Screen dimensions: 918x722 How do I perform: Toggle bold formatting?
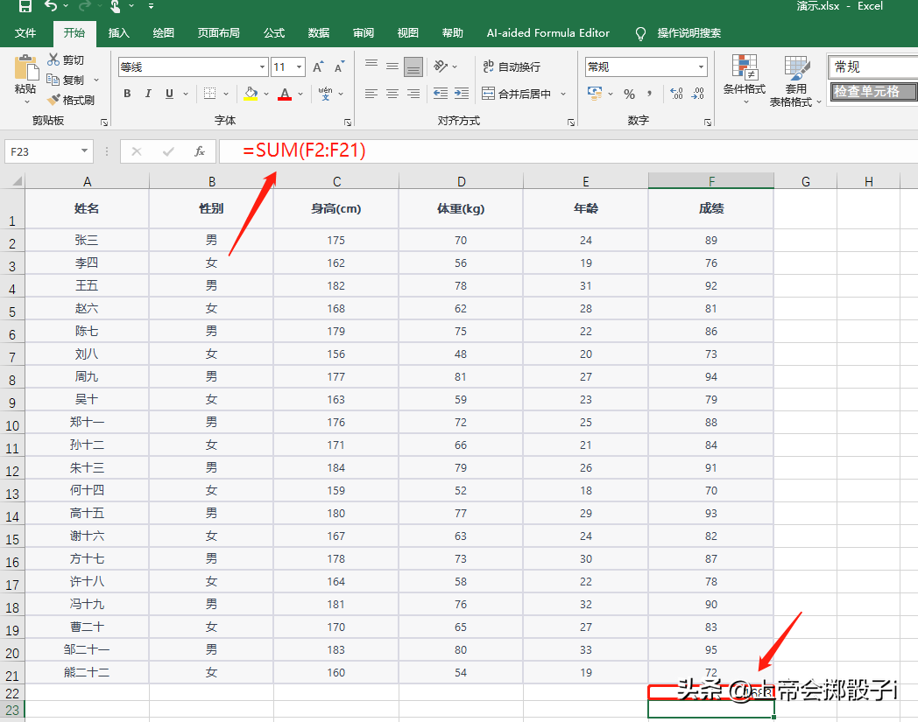click(127, 93)
